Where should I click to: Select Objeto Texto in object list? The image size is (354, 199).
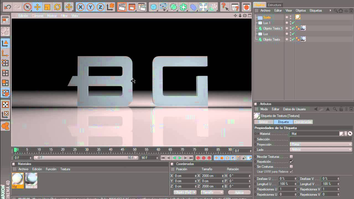272,40
